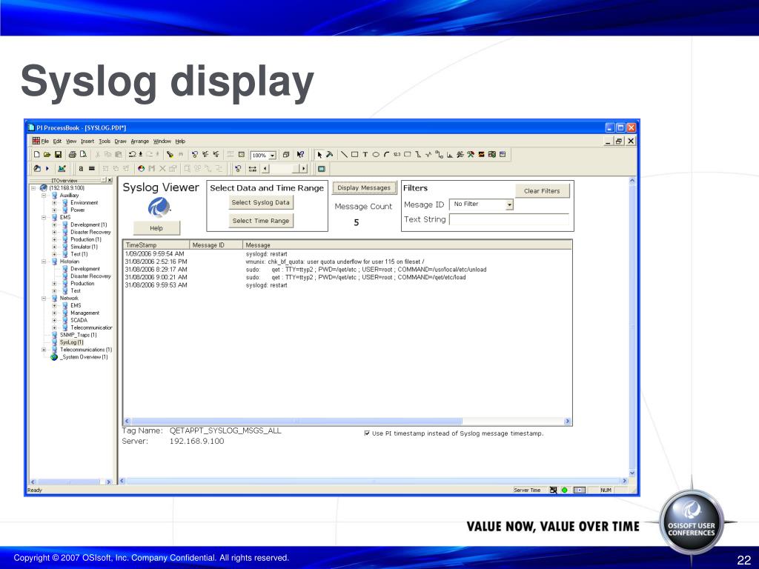Screen dimensions: 759x569
Task: Select the Rectangle drawing tool
Action: (354, 155)
